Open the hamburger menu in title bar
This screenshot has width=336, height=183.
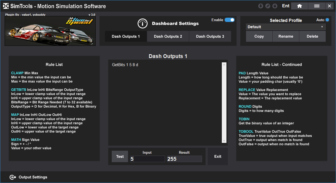[x=317, y=6]
